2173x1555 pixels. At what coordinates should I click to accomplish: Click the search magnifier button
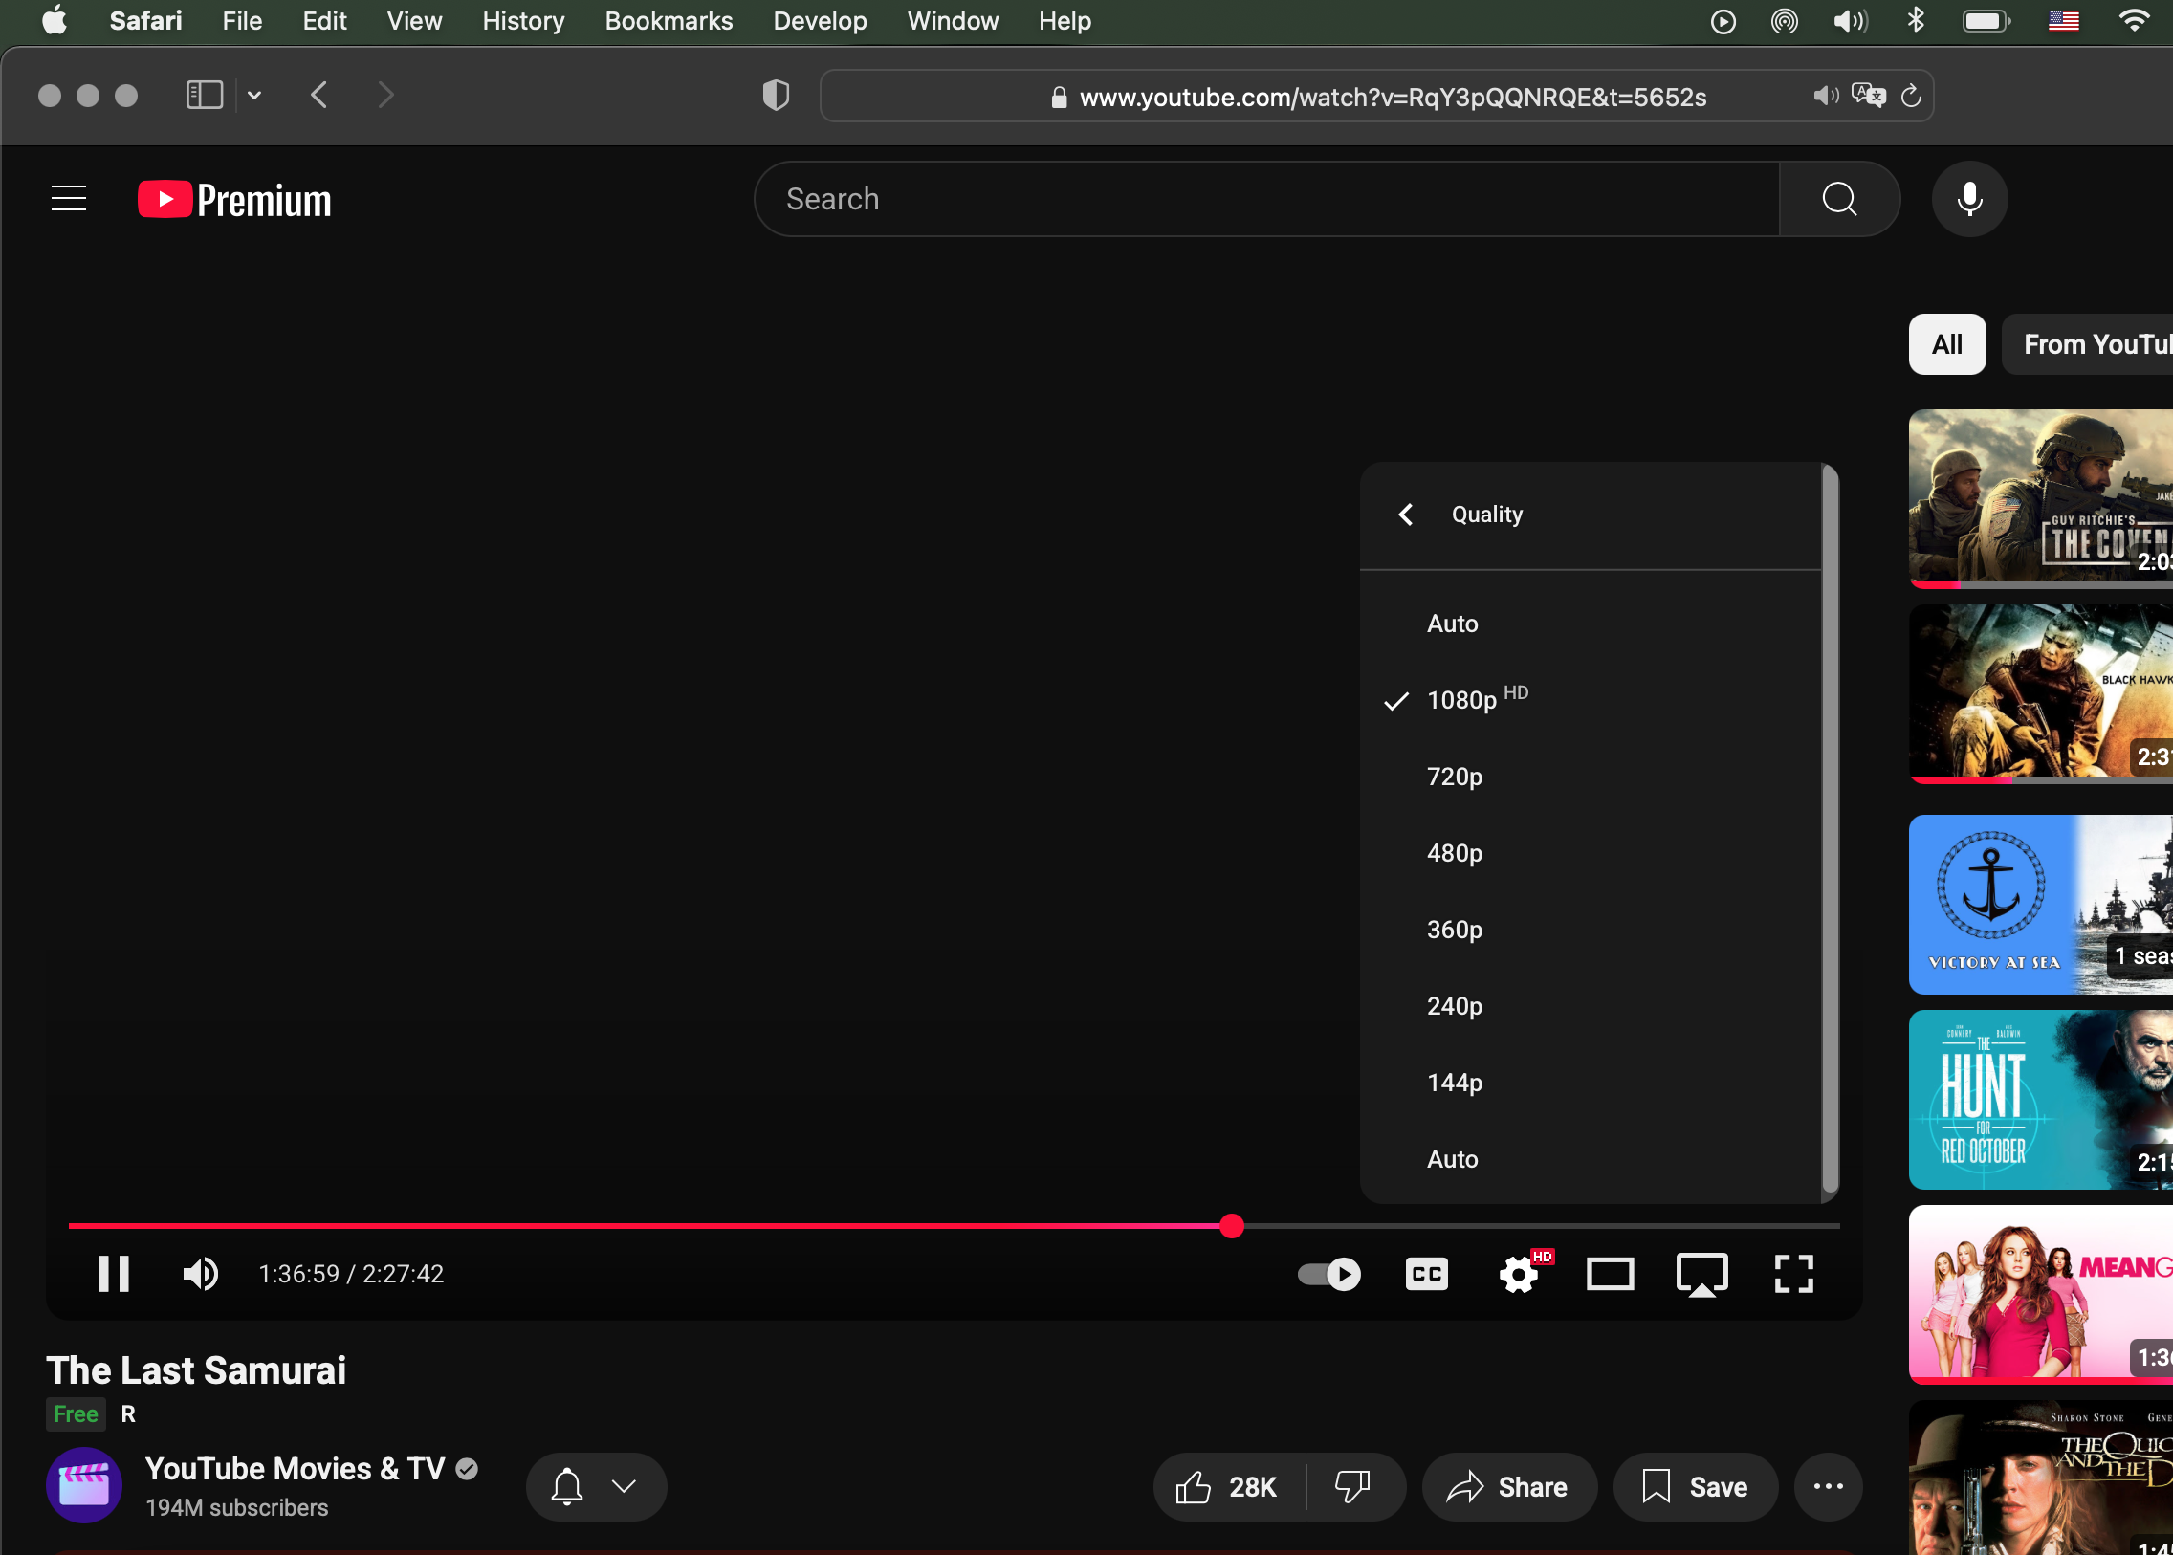point(1839,199)
